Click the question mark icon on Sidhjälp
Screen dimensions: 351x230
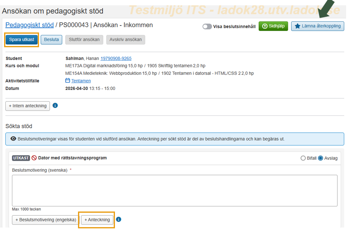tap(265, 26)
